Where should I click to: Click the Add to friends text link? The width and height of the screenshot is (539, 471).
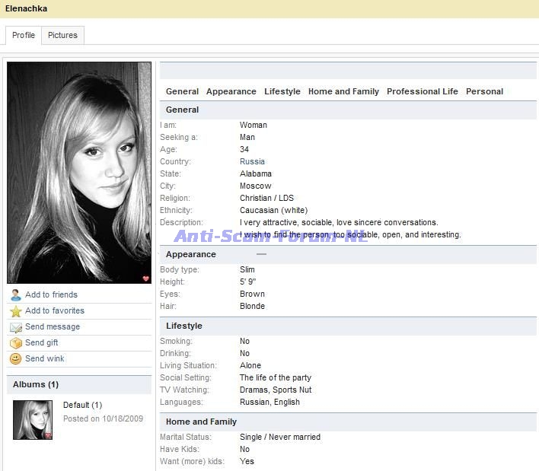(51, 295)
